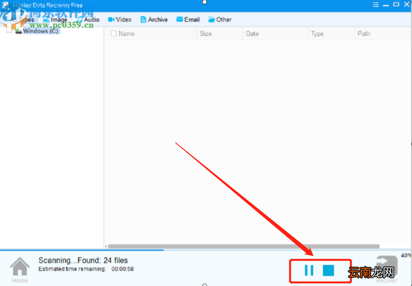412x286 pixels.
Task: Filter results by Video type
Action: click(x=120, y=20)
